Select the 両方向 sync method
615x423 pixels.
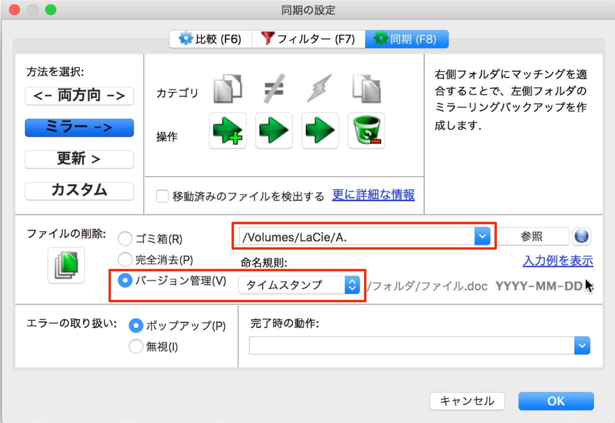[x=79, y=96]
